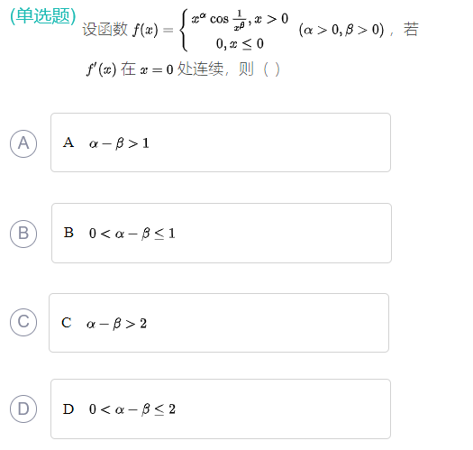Click answer card with 0<α−β≤1

pos(222,234)
